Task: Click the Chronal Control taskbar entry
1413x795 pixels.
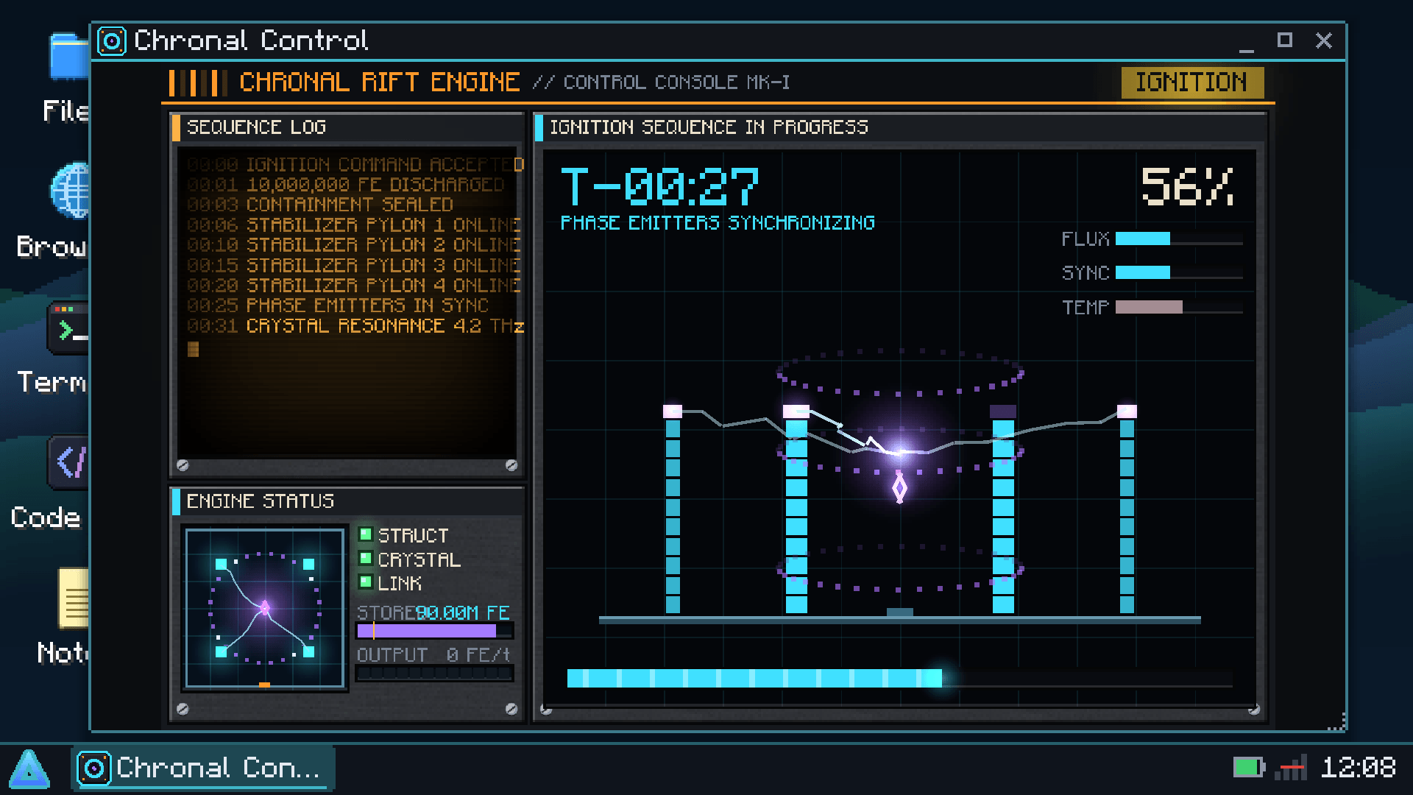Action: (x=202, y=768)
